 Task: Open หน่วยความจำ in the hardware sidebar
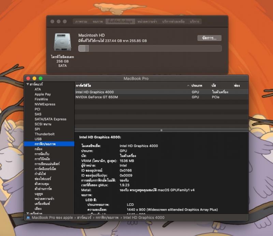point(44,199)
